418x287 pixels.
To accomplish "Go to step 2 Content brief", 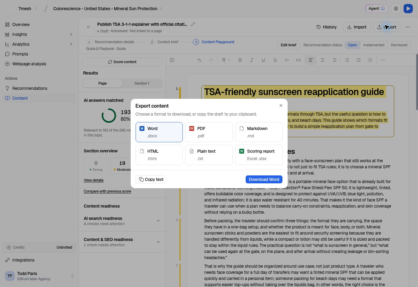I will (x=164, y=42).
